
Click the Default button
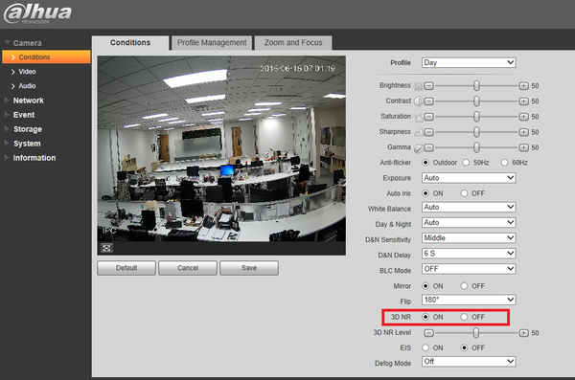[126, 268]
